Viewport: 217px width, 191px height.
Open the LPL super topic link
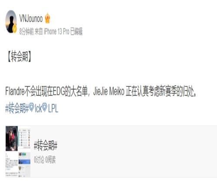click(53, 108)
